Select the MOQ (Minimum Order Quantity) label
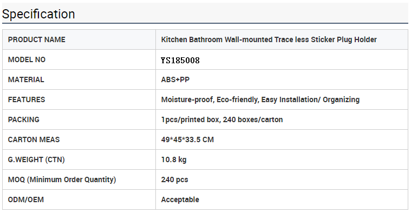The width and height of the screenshot is (411, 213). [62, 179]
